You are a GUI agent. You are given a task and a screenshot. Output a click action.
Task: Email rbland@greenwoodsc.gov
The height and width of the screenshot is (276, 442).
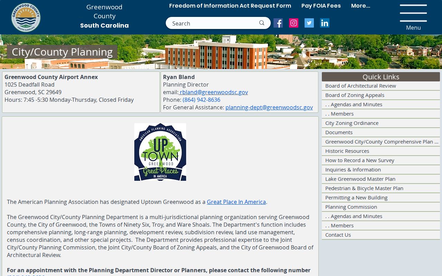[213, 92]
